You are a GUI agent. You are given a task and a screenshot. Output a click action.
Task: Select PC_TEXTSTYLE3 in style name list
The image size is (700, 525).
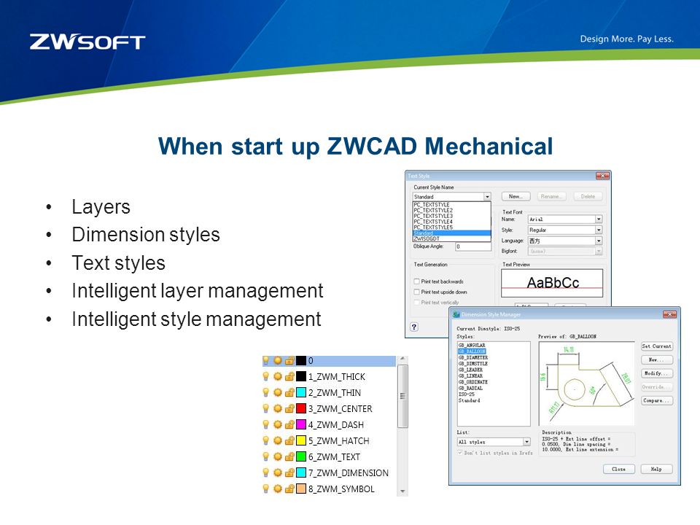pyautogui.click(x=451, y=216)
